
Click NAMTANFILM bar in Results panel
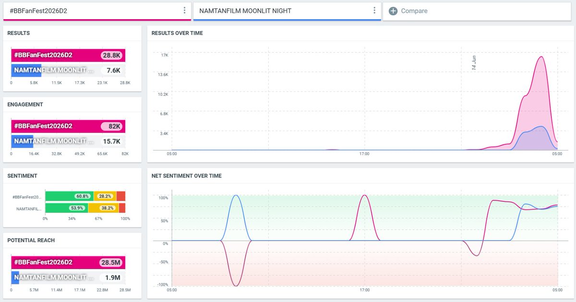(26, 70)
